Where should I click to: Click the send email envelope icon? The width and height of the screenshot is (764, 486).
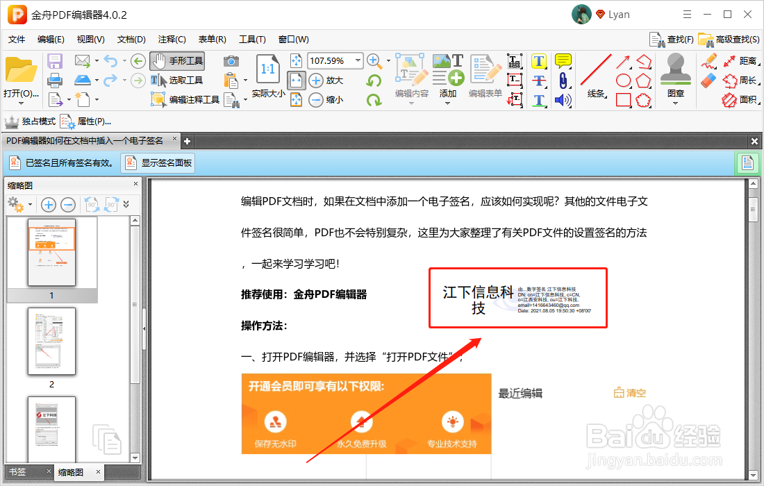click(83, 61)
